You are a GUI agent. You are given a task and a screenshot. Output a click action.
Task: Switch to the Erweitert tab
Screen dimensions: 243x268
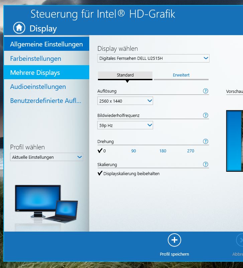coord(181,75)
